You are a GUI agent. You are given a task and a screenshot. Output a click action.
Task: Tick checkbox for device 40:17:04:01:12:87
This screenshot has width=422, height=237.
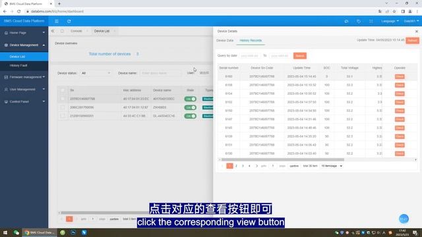63,107
